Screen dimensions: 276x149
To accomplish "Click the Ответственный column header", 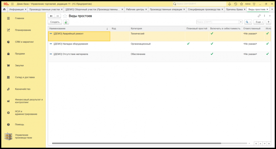I will point(253,29).
